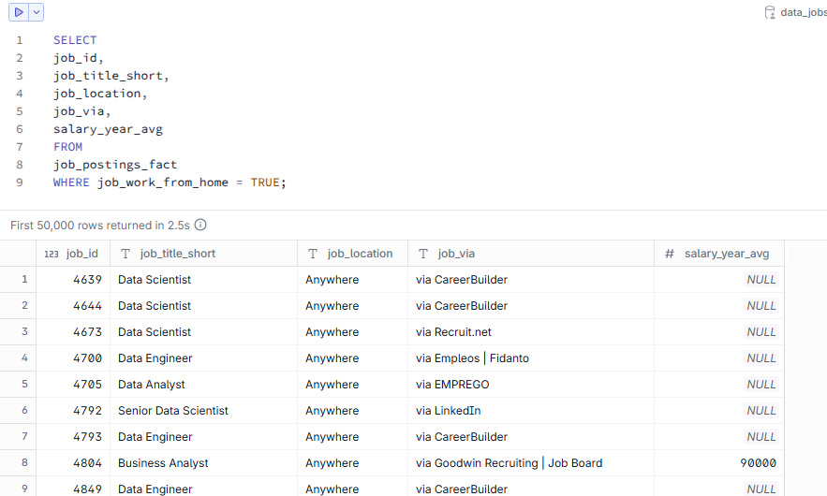Click the Data Engineer cell for 4793

[x=203, y=436]
